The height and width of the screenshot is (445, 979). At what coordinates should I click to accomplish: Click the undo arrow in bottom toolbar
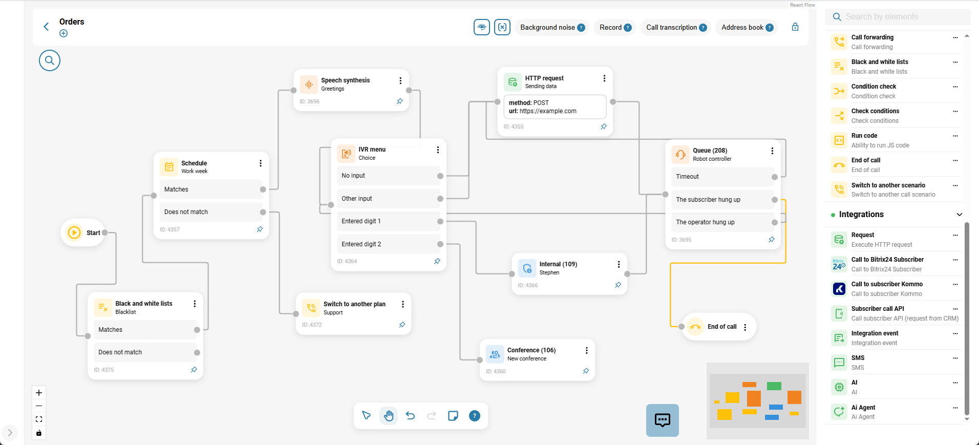(x=410, y=416)
